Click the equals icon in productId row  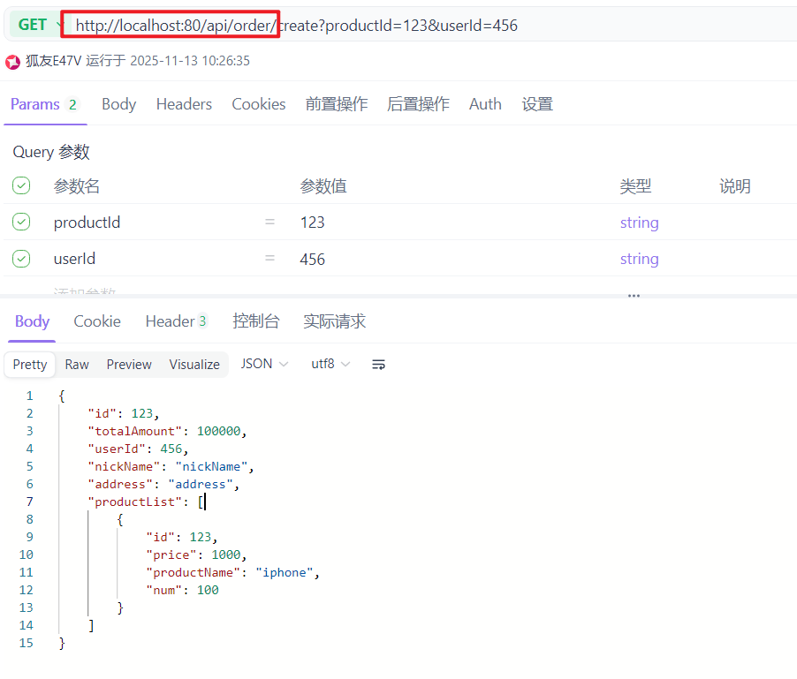click(269, 222)
